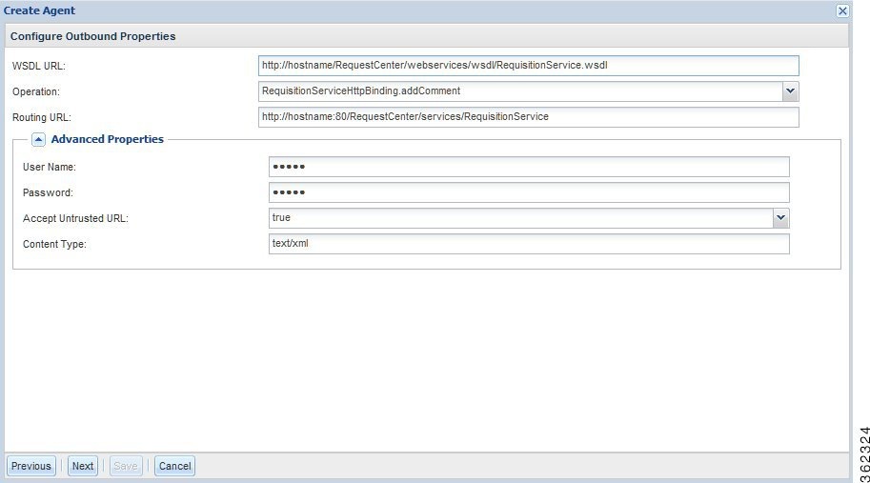Viewport: 870px width, 483px height.
Task: Go back with the Previous button
Action: (x=31, y=466)
